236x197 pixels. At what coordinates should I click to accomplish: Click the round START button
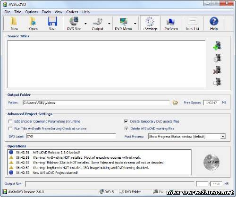(x=211, y=162)
